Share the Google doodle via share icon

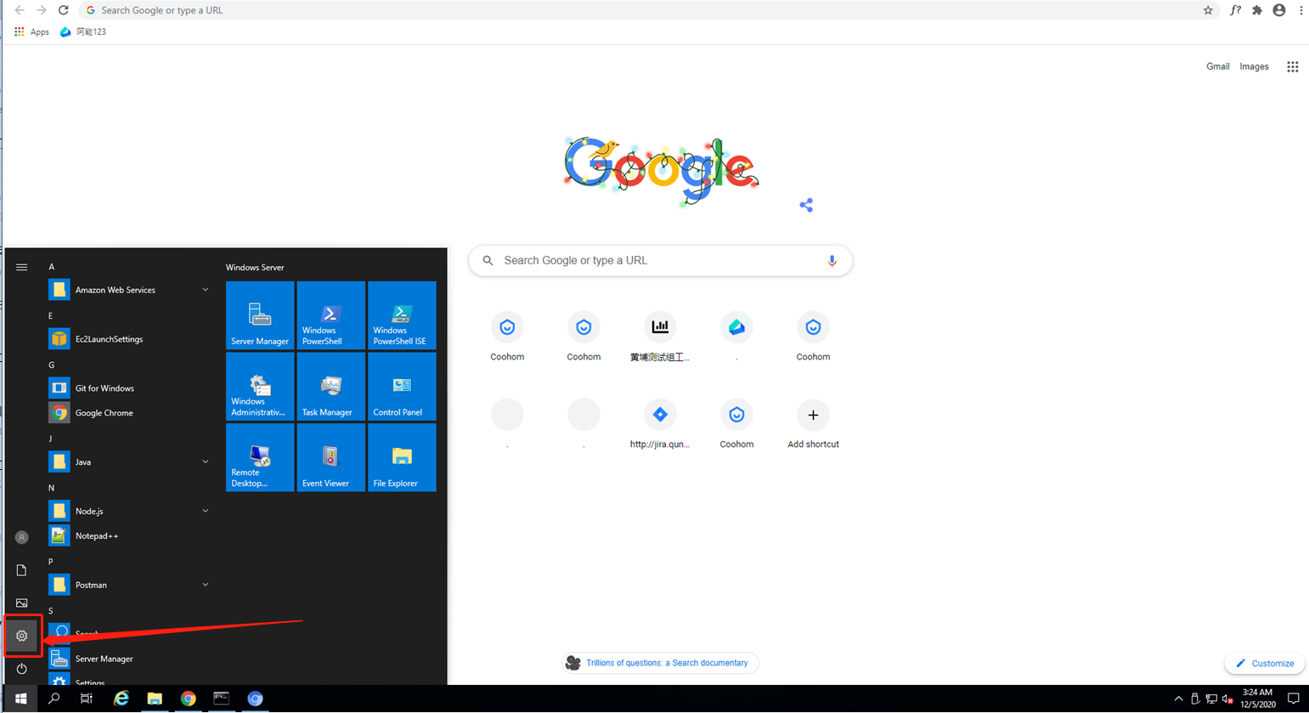(x=806, y=205)
